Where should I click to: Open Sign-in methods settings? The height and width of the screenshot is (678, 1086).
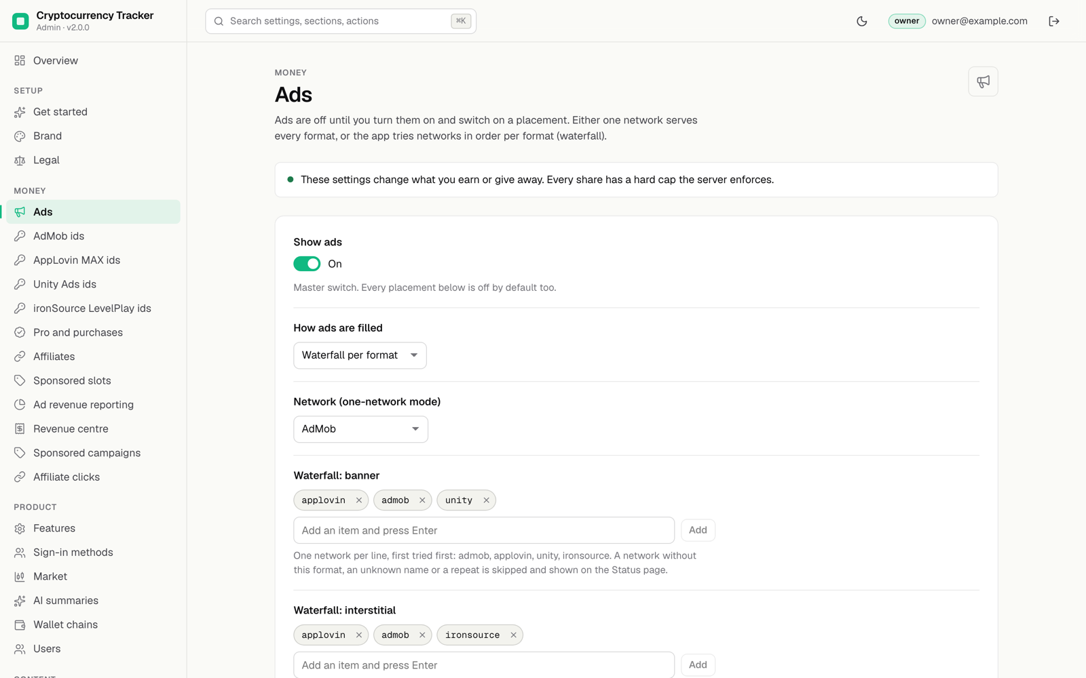point(93,553)
